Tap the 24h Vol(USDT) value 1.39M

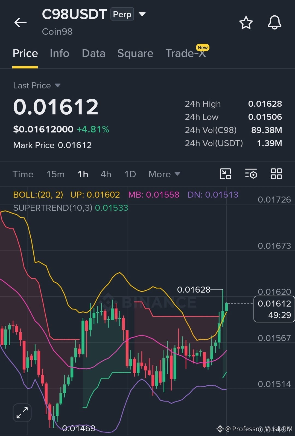(x=269, y=143)
